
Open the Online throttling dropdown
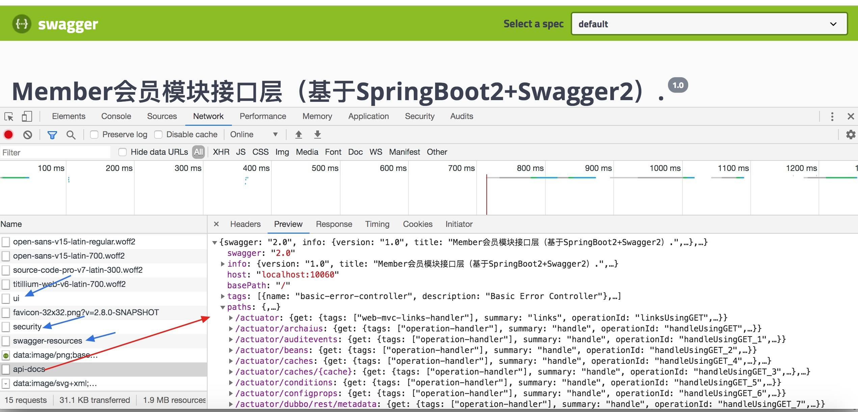(254, 135)
